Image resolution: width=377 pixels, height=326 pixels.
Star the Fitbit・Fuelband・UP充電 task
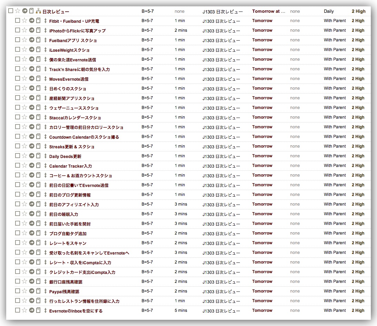(x=24, y=20)
